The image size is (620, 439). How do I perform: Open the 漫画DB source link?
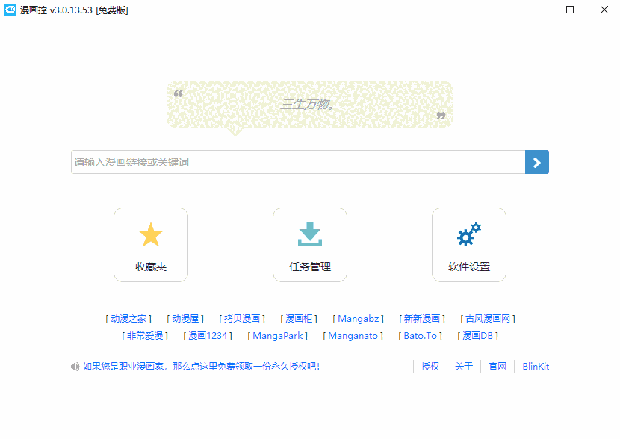coord(477,336)
